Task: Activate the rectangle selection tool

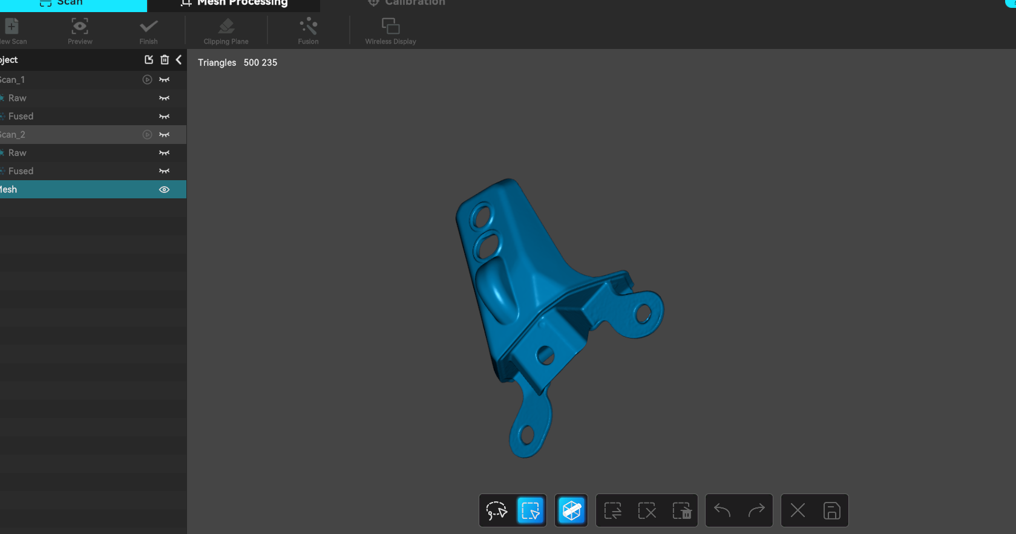Action: click(x=531, y=510)
